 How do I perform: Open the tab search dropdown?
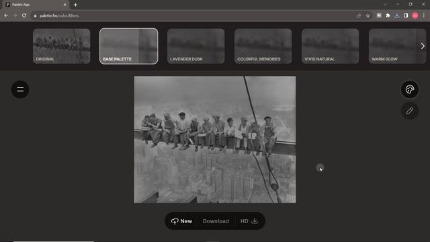point(385,4)
